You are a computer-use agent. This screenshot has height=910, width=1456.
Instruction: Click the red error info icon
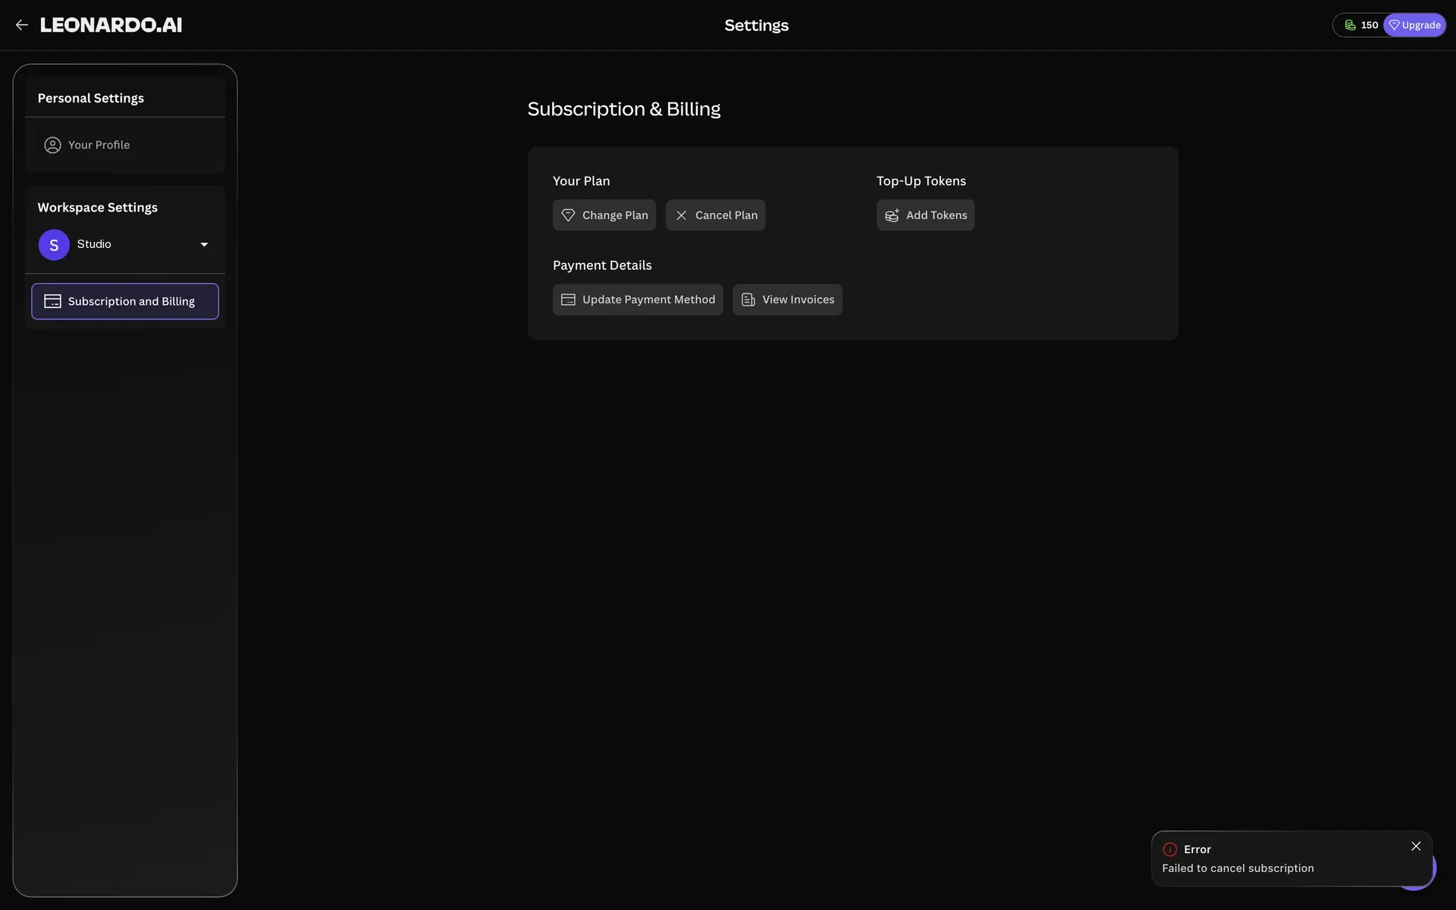point(1170,849)
